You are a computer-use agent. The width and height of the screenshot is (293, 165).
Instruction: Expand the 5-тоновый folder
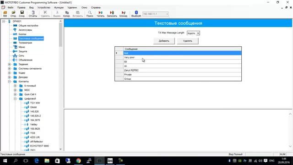point(15,86)
